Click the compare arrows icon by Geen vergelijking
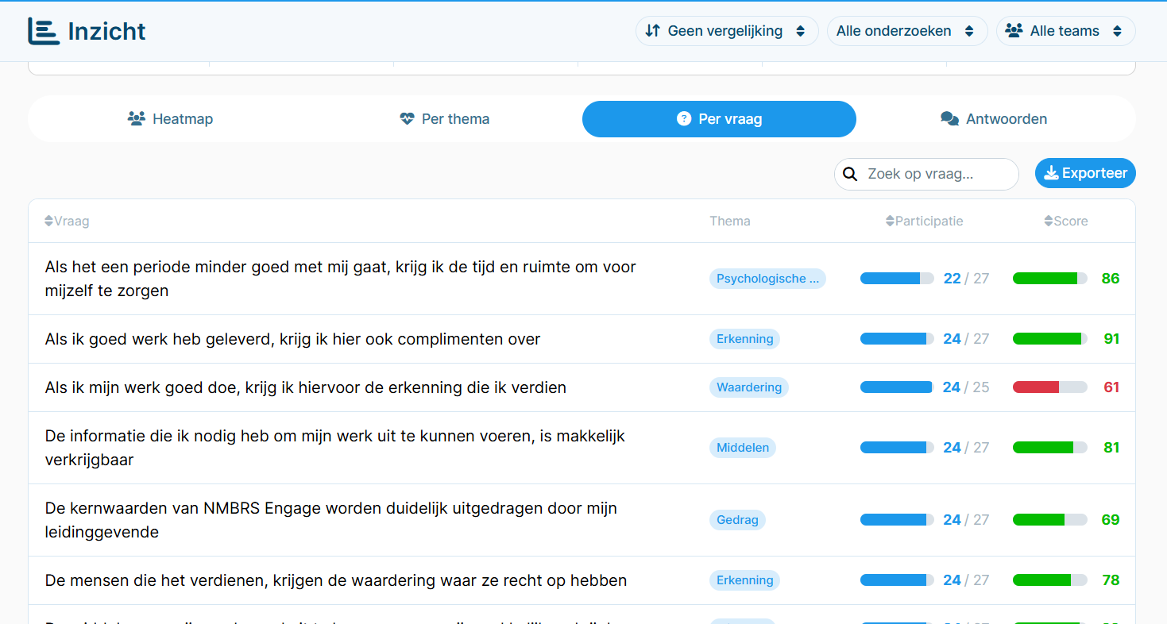 [x=652, y=31]
